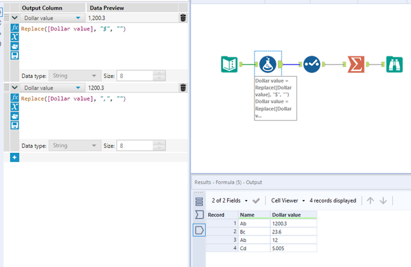The image size is (411, 267).
Task: Open the Cell Viewer dropdown
Action: click(288, 201)
